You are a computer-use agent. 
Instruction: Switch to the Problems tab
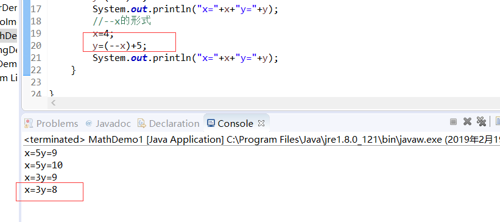(x=51, y=123)
